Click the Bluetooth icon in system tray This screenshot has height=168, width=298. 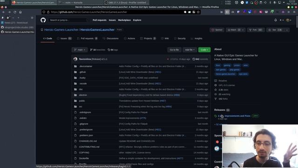pyautogui.click(x=270, y=2)
